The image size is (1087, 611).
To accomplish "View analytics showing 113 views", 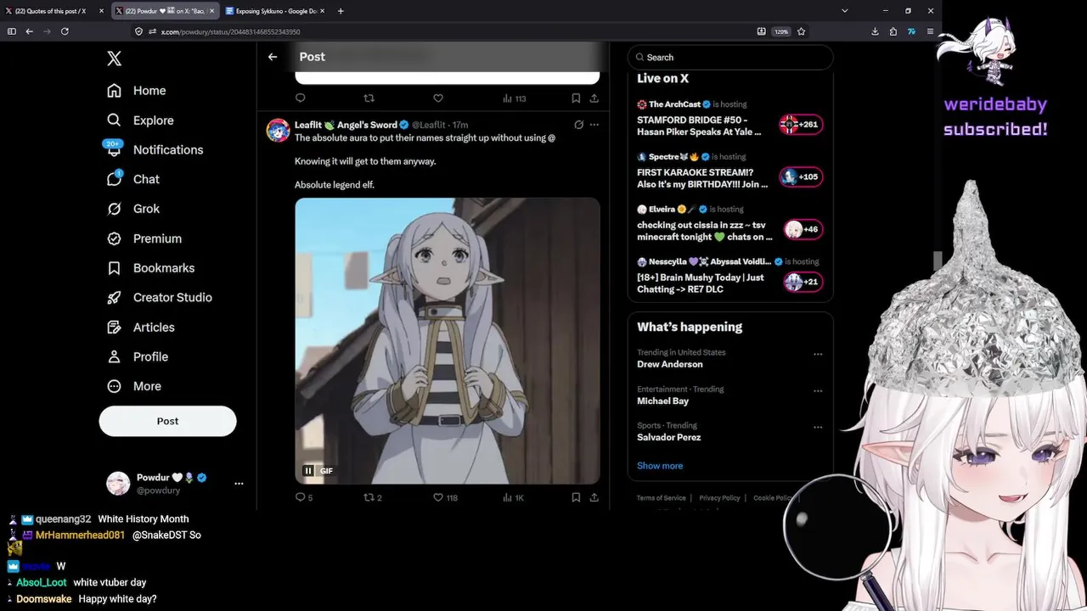I will (515, 98).
